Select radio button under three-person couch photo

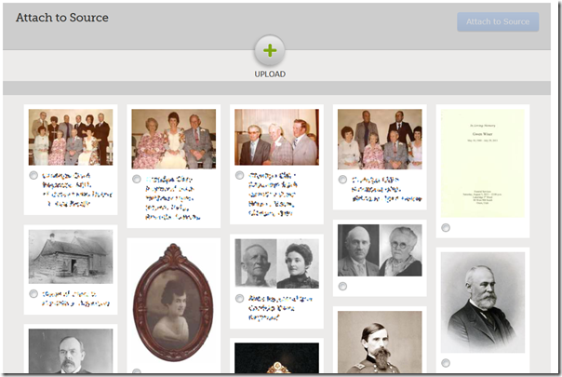click(137, 179)
